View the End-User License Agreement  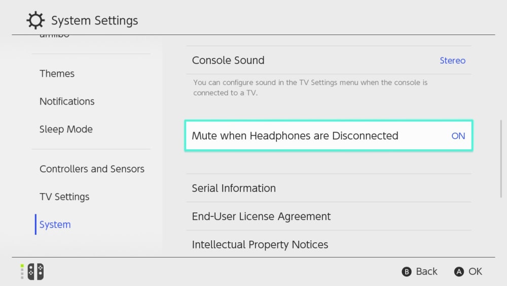click(261, 216)
